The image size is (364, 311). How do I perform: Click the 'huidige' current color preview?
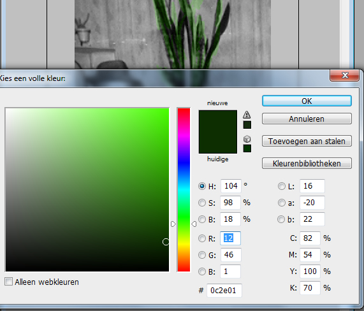(218, 143)
